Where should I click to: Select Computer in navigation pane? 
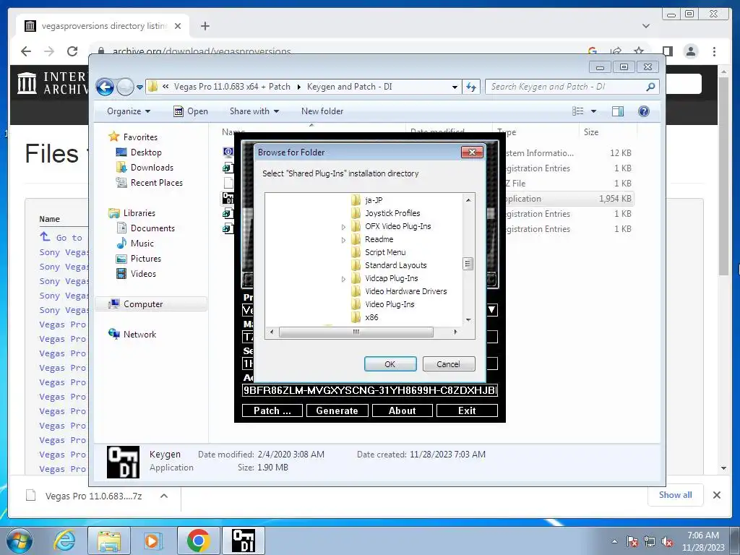(151, 304)
